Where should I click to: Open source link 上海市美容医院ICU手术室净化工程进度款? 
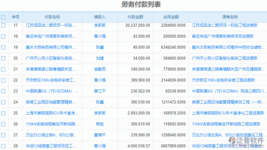click(228, 113)
